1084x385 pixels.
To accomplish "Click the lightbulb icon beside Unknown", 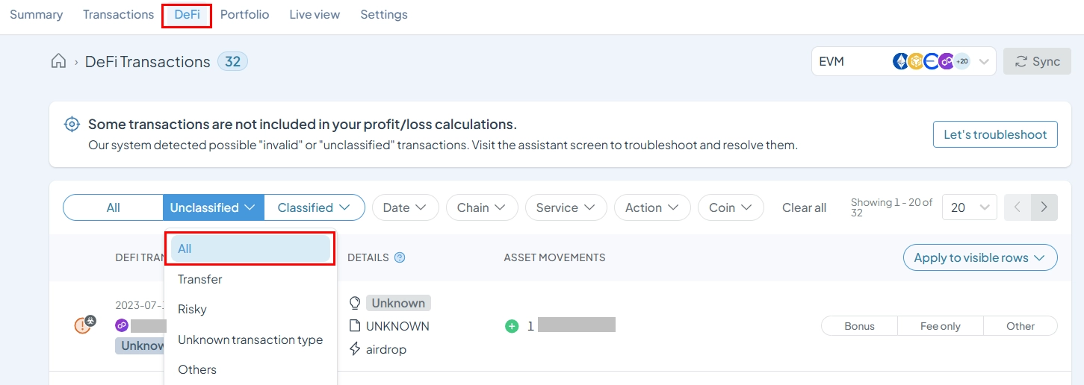I will point(355,303).
